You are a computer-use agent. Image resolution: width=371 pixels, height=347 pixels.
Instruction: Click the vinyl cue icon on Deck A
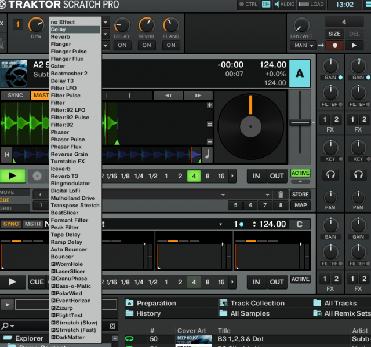click(37, 176)
